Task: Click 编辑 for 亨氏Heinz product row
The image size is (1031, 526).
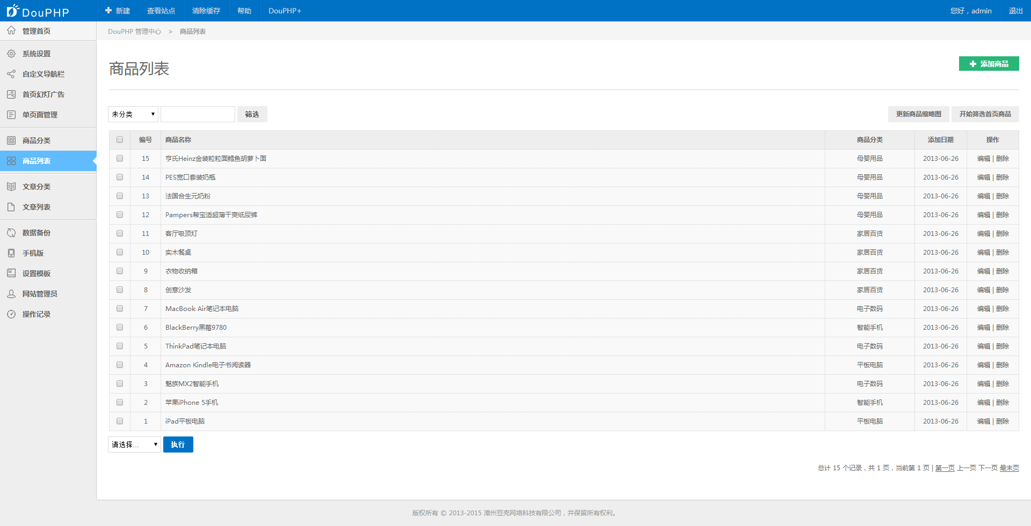Action: (x=984, y=159)
